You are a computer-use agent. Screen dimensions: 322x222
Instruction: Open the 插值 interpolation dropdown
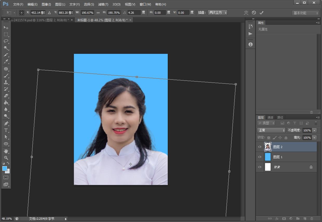(217, 13)
